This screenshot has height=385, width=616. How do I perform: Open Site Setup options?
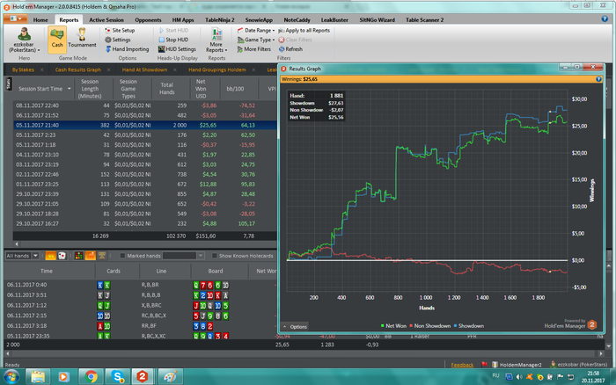120,30
